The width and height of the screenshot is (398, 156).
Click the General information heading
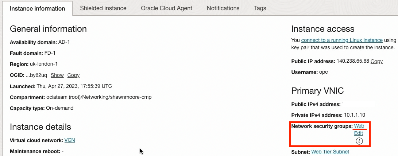[48, 29]
